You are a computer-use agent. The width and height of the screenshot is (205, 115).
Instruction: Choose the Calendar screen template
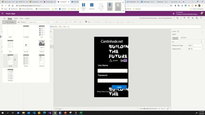click(10, 75)
